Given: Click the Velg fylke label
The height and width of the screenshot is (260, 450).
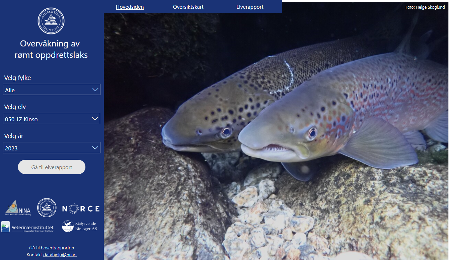Looking at the screenshot, I should (x=17, y=78).
